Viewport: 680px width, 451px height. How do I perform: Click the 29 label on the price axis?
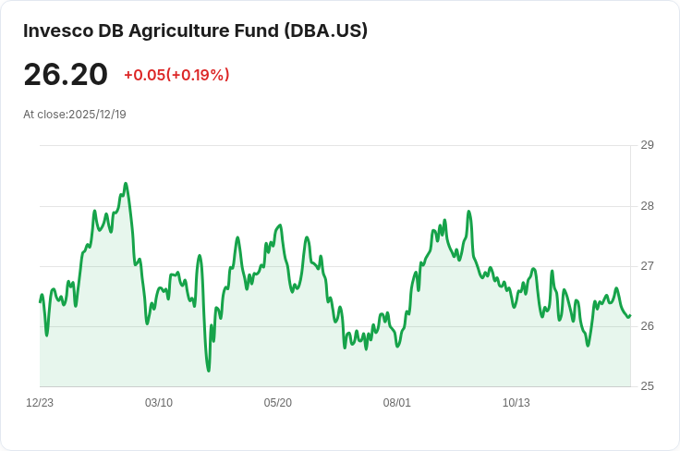click(647, 145)
